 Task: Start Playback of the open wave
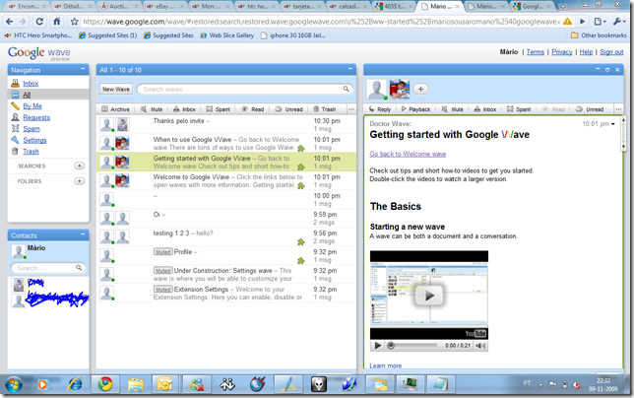pyautogui.click(x=415, y=109)
